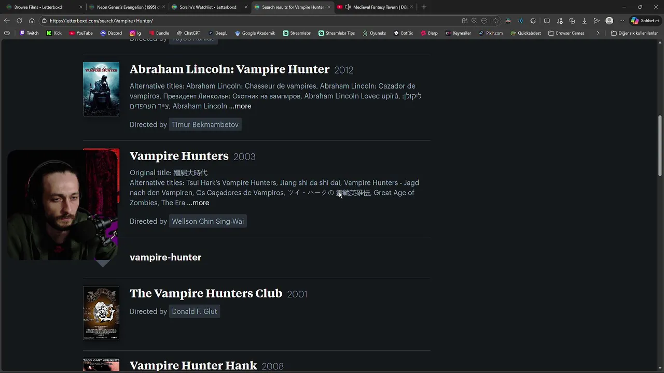This screenshot has width=664, height=373.
Task: Click the zoom magnifier in address bar
Action: pos(474,21)
